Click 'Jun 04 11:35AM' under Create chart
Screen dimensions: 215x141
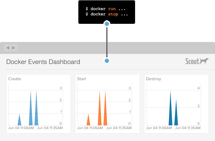[50, 128]
